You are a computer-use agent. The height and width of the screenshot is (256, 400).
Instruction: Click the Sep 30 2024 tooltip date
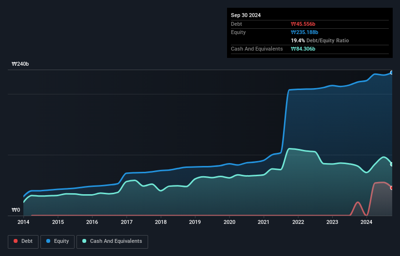pos(246,15)
